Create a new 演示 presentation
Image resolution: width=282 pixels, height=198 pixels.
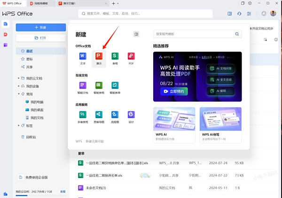(x=99, y=59)
